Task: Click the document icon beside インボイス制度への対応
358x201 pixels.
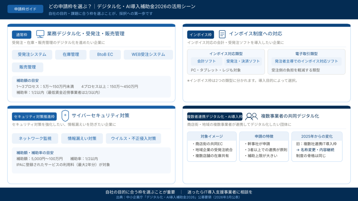Action: point(222,34)
